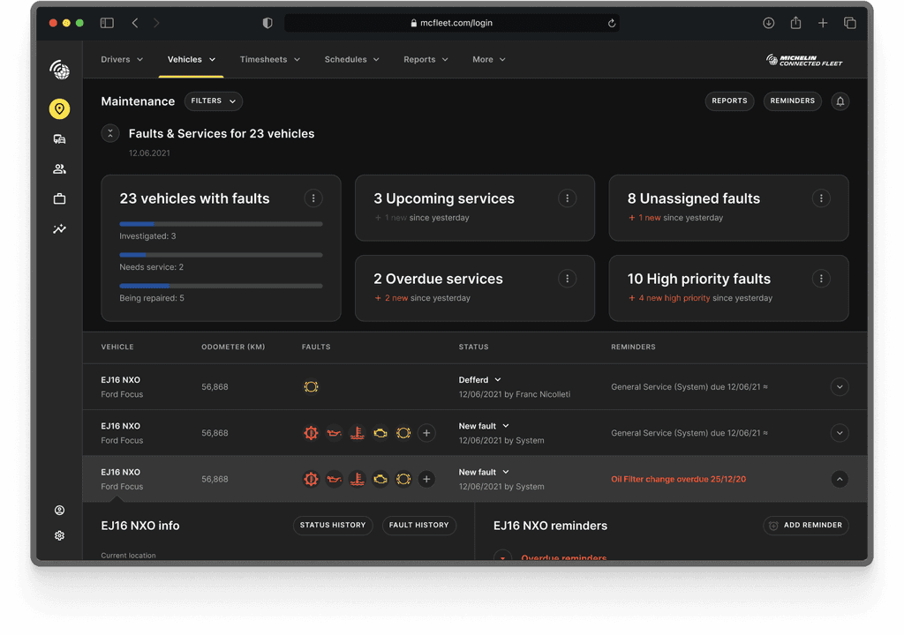Open the FILTERS dropdown
Screen dimensions: 904x635
coord(214,101)
